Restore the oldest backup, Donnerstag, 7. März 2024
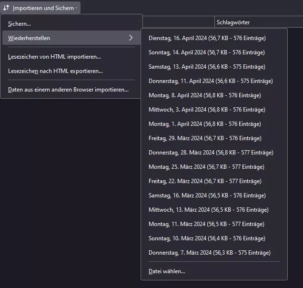Viewport: 303px width, 288px height. (x=209, y=253)
